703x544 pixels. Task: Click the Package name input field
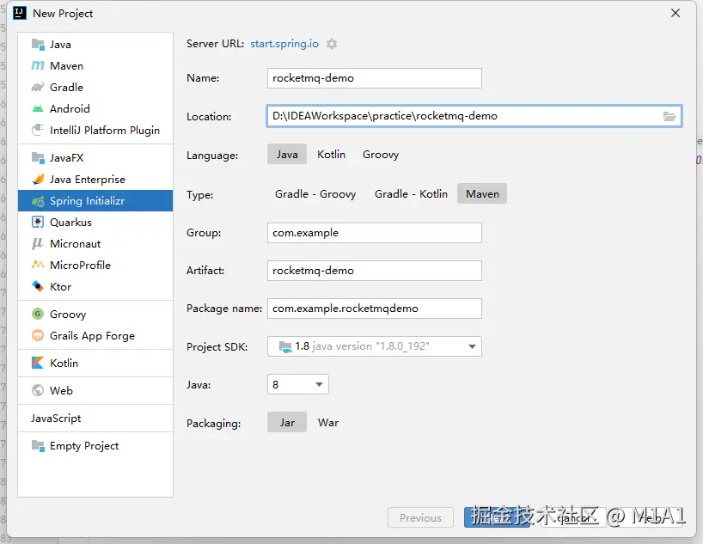pos(375,309)
